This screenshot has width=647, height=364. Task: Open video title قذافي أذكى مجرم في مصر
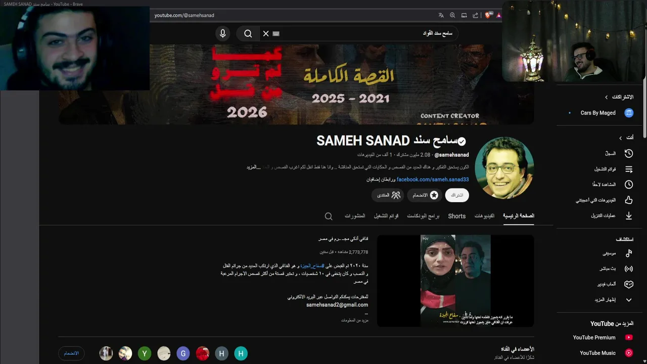click(343, 239)
